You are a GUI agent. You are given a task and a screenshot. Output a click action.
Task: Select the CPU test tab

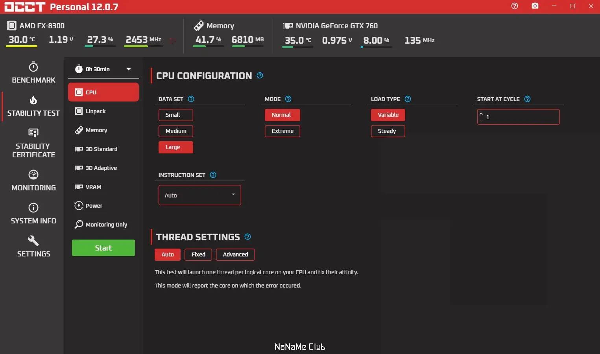tap(103, 92)
